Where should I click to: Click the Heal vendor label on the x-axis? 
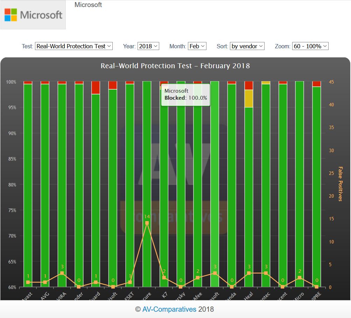[x=248, y=296]
